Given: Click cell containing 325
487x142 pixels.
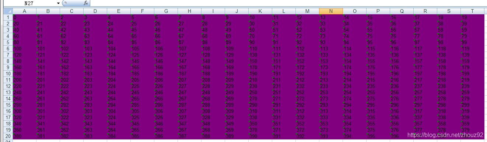Looking at the screenshot, I should coord(142,117).
